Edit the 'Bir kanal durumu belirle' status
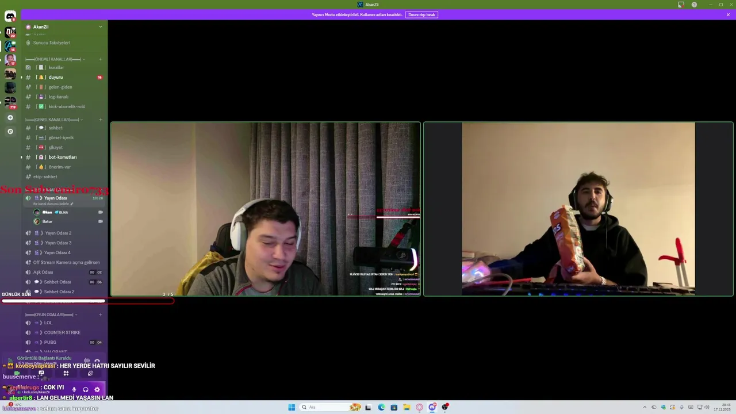Viewport: 736px width, 414px height. [x=53, y=204]
